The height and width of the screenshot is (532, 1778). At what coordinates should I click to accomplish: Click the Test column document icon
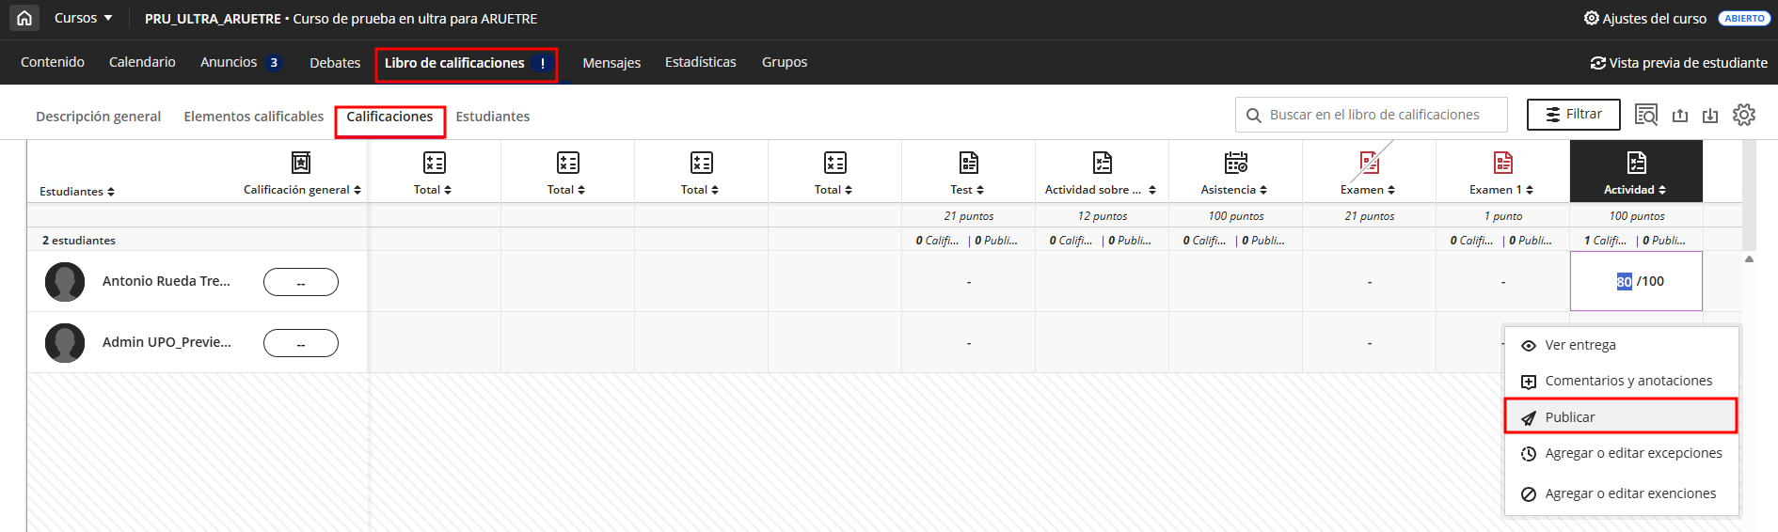coord(968,163)
